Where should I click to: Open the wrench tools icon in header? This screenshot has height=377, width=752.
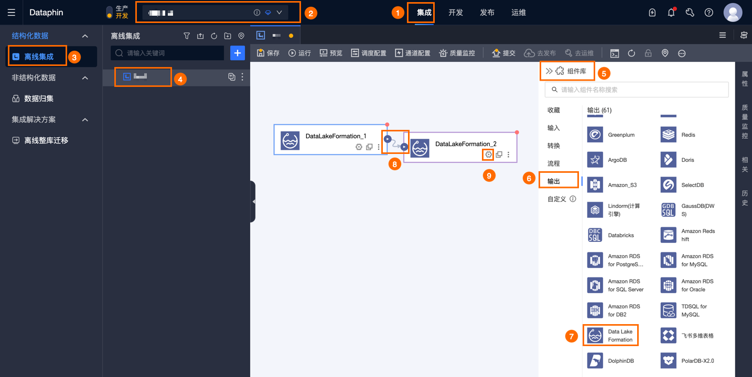[690, 13]
